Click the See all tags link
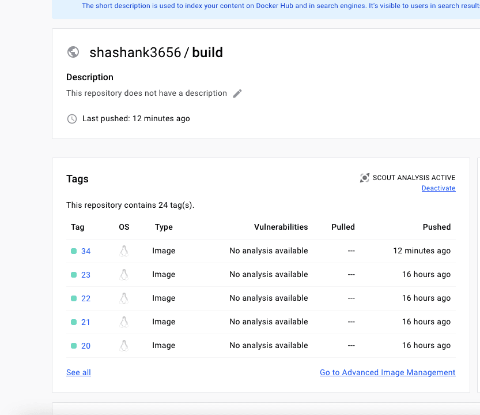The width and height of the screenshot is (480, 415). point(79,372)
